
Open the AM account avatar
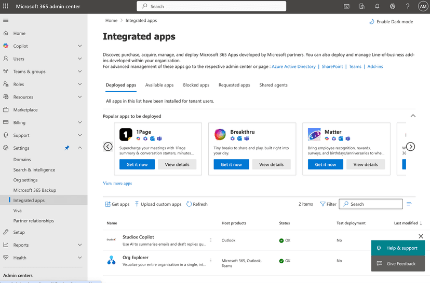[x=423, y=6]
